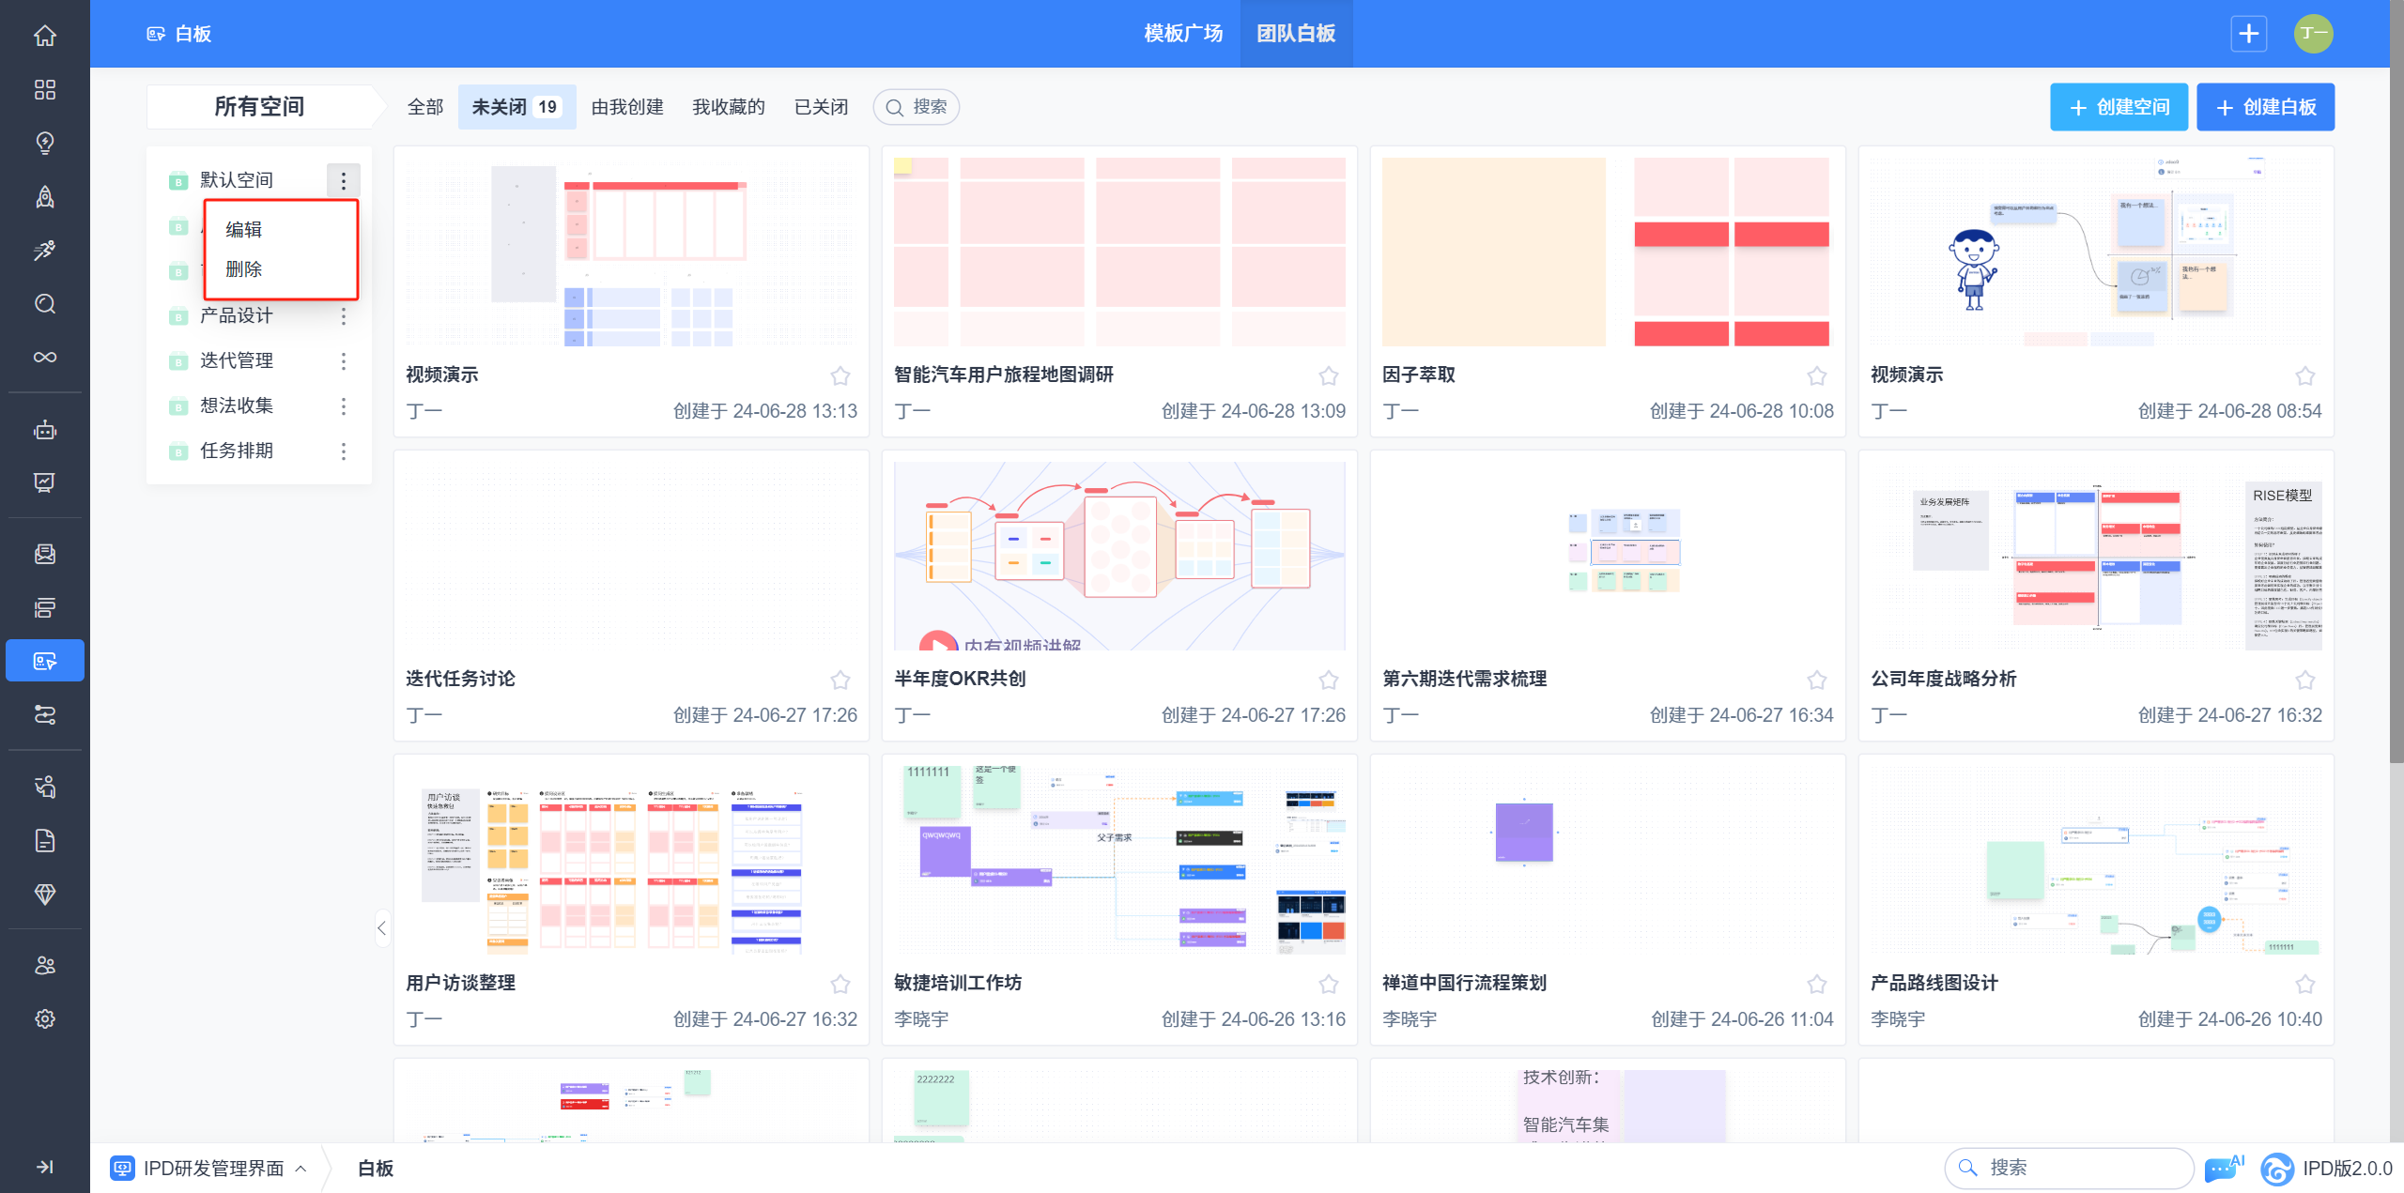Collapse the space panel with left chevron

(381, 928)
